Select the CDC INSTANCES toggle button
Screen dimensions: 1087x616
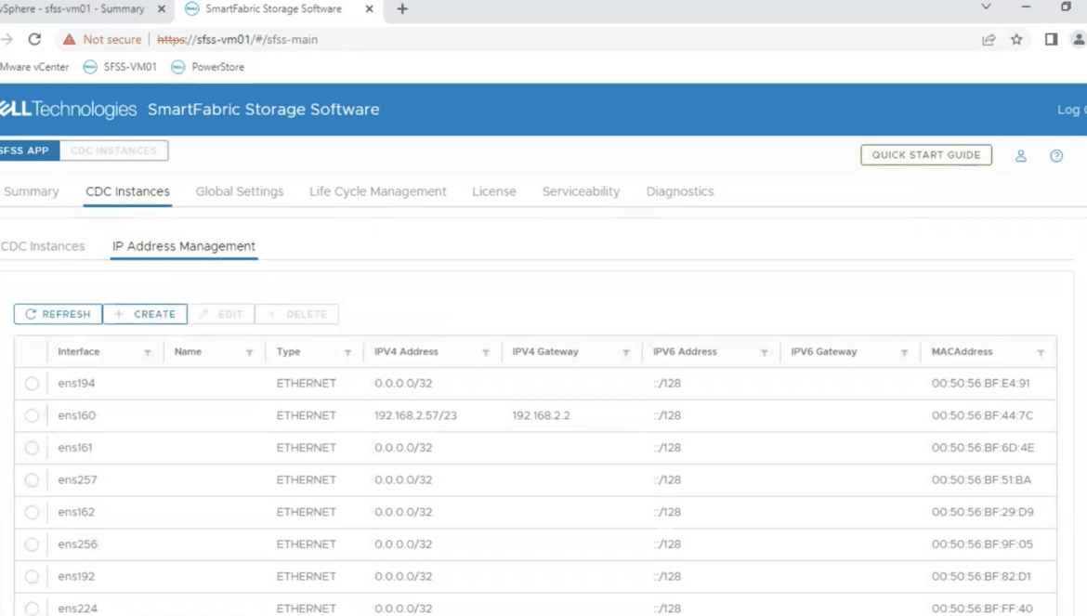(x=113, y=151)
